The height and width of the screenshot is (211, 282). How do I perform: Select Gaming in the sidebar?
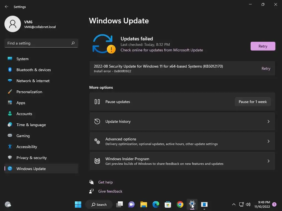point(41,136)
